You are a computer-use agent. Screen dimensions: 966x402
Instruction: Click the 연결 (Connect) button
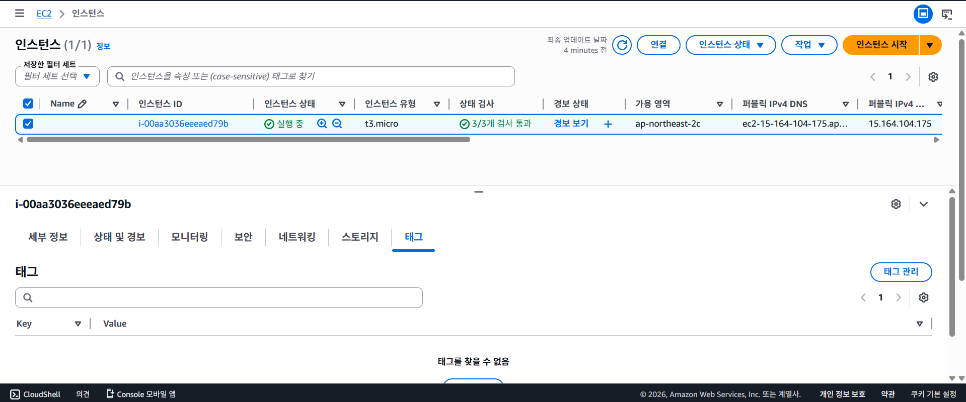click(658, 45)
